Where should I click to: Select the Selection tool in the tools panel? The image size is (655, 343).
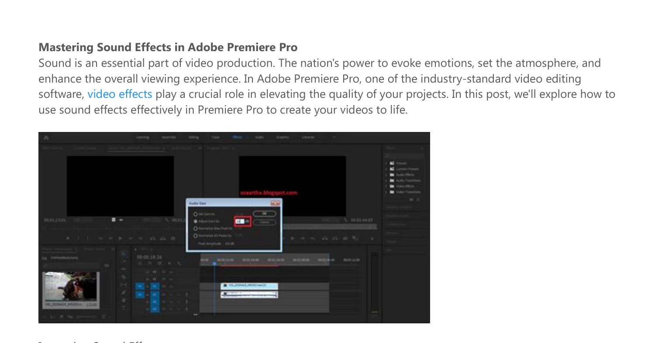click(124, 254)
